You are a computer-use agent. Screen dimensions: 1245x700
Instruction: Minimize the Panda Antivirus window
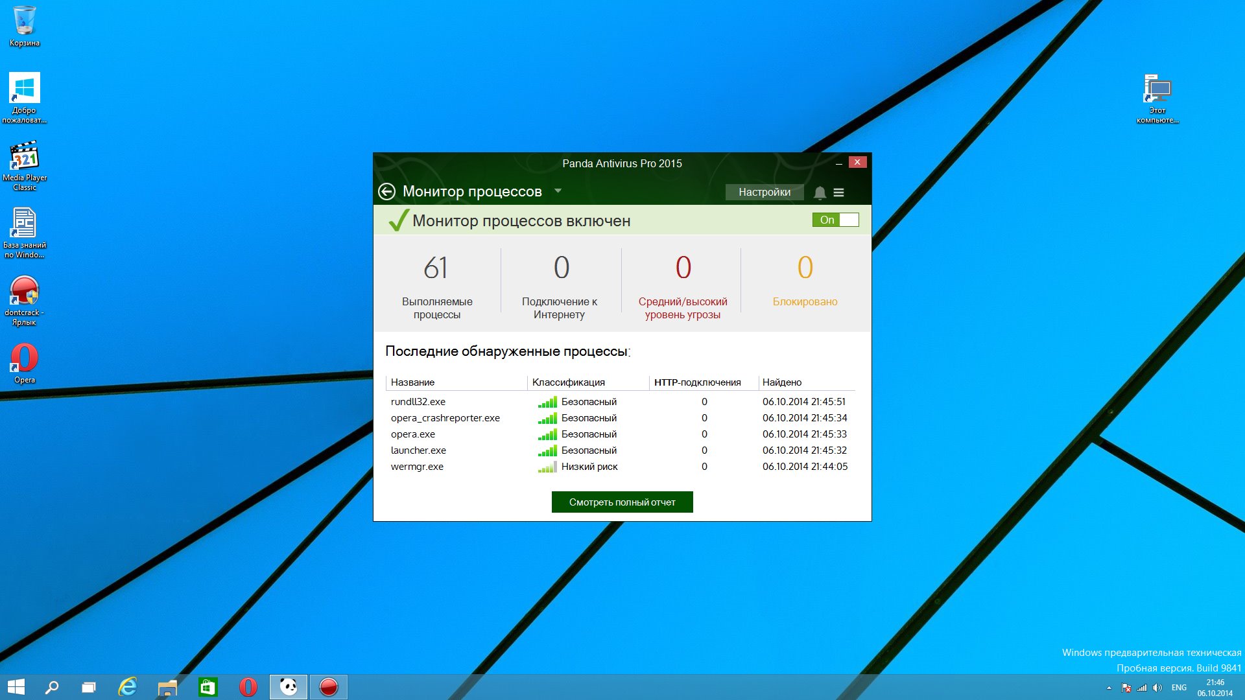click(838, 163)
